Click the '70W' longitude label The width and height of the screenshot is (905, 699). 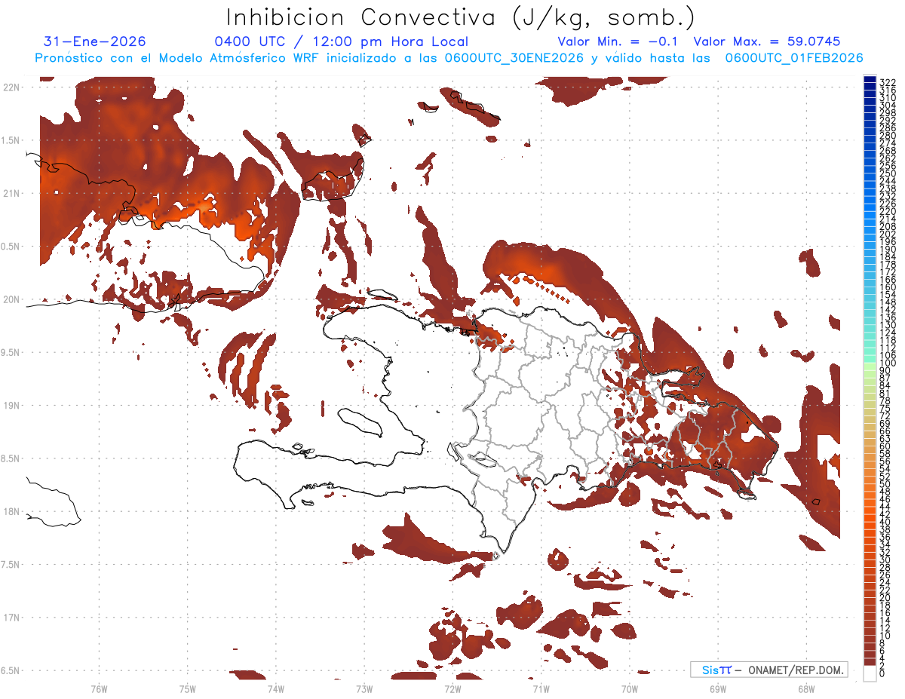[630, 688]
